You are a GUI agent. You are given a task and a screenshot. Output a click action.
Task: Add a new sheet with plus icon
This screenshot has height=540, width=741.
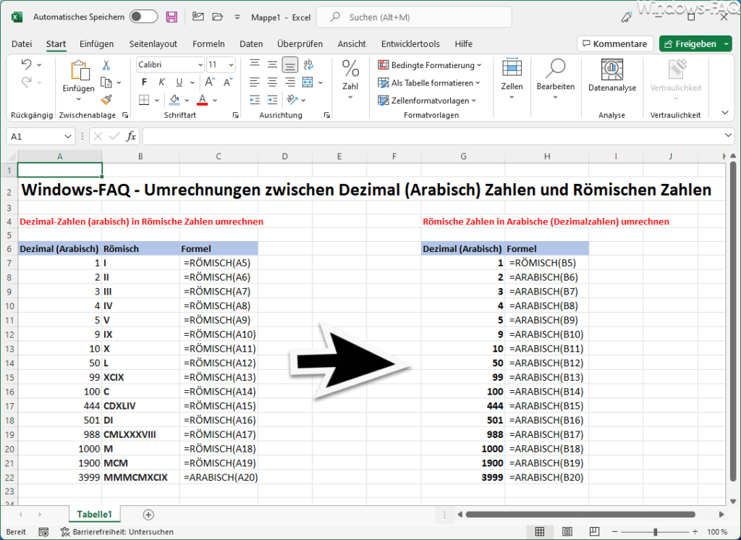coord(148,515)
